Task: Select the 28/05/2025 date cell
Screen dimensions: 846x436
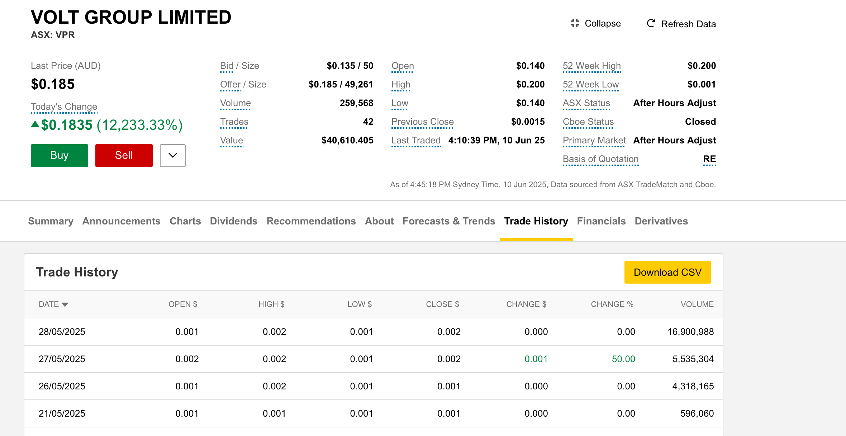Action: [62, 332]
